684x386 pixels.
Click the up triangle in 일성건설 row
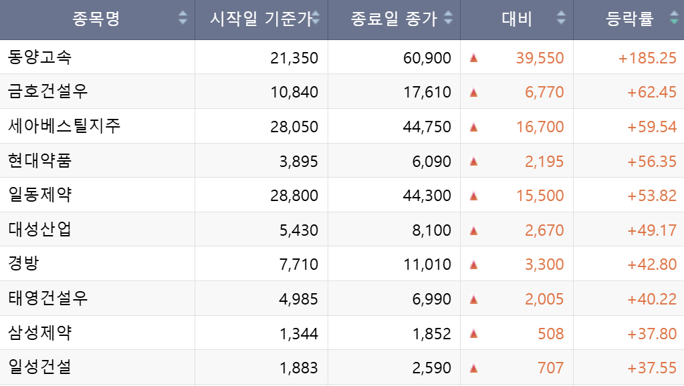click(x=473, y=367)
